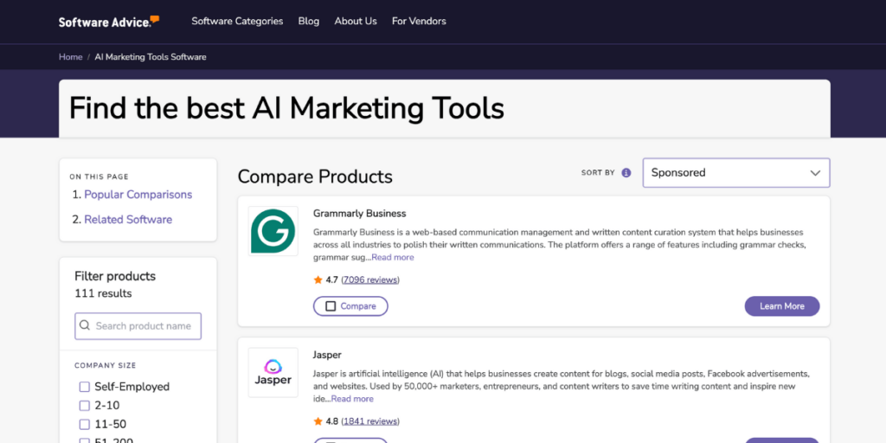Click the Sort By info icon
Viewport: 886px width, 443px height.
tap(626, 173)
